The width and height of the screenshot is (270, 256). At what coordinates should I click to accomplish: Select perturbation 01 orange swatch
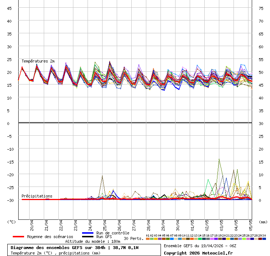(x=147, y=239)
